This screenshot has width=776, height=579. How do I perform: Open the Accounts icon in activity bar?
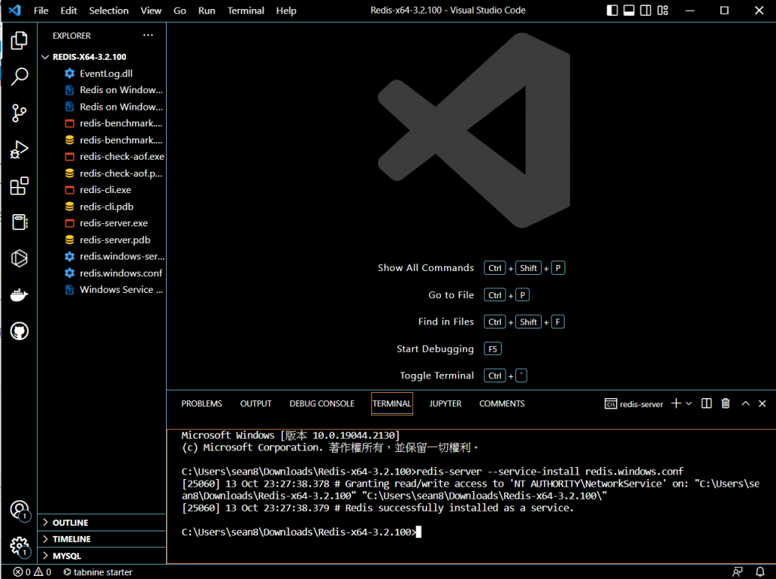pos(19,510)
